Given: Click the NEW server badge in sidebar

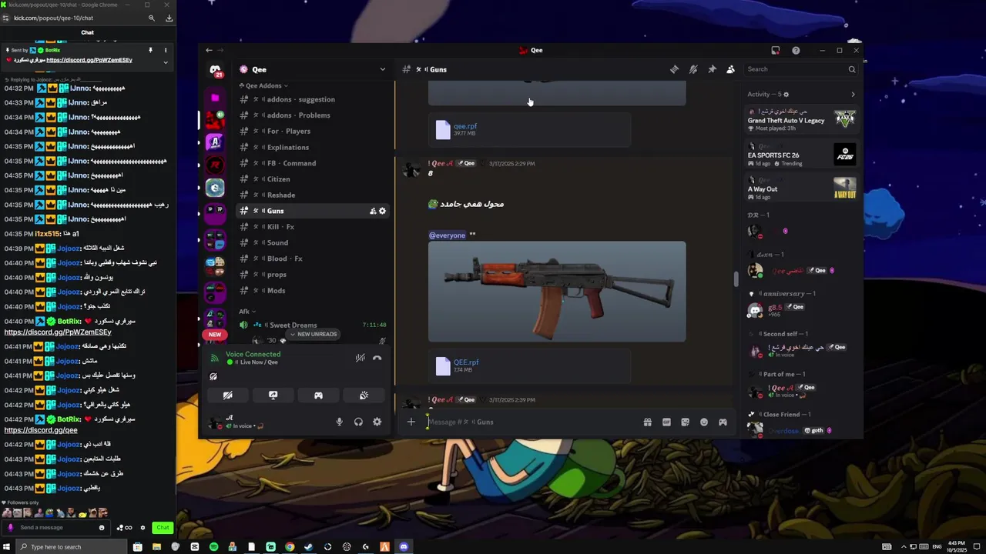Looking at the screenshot, I should coord(215,335).
